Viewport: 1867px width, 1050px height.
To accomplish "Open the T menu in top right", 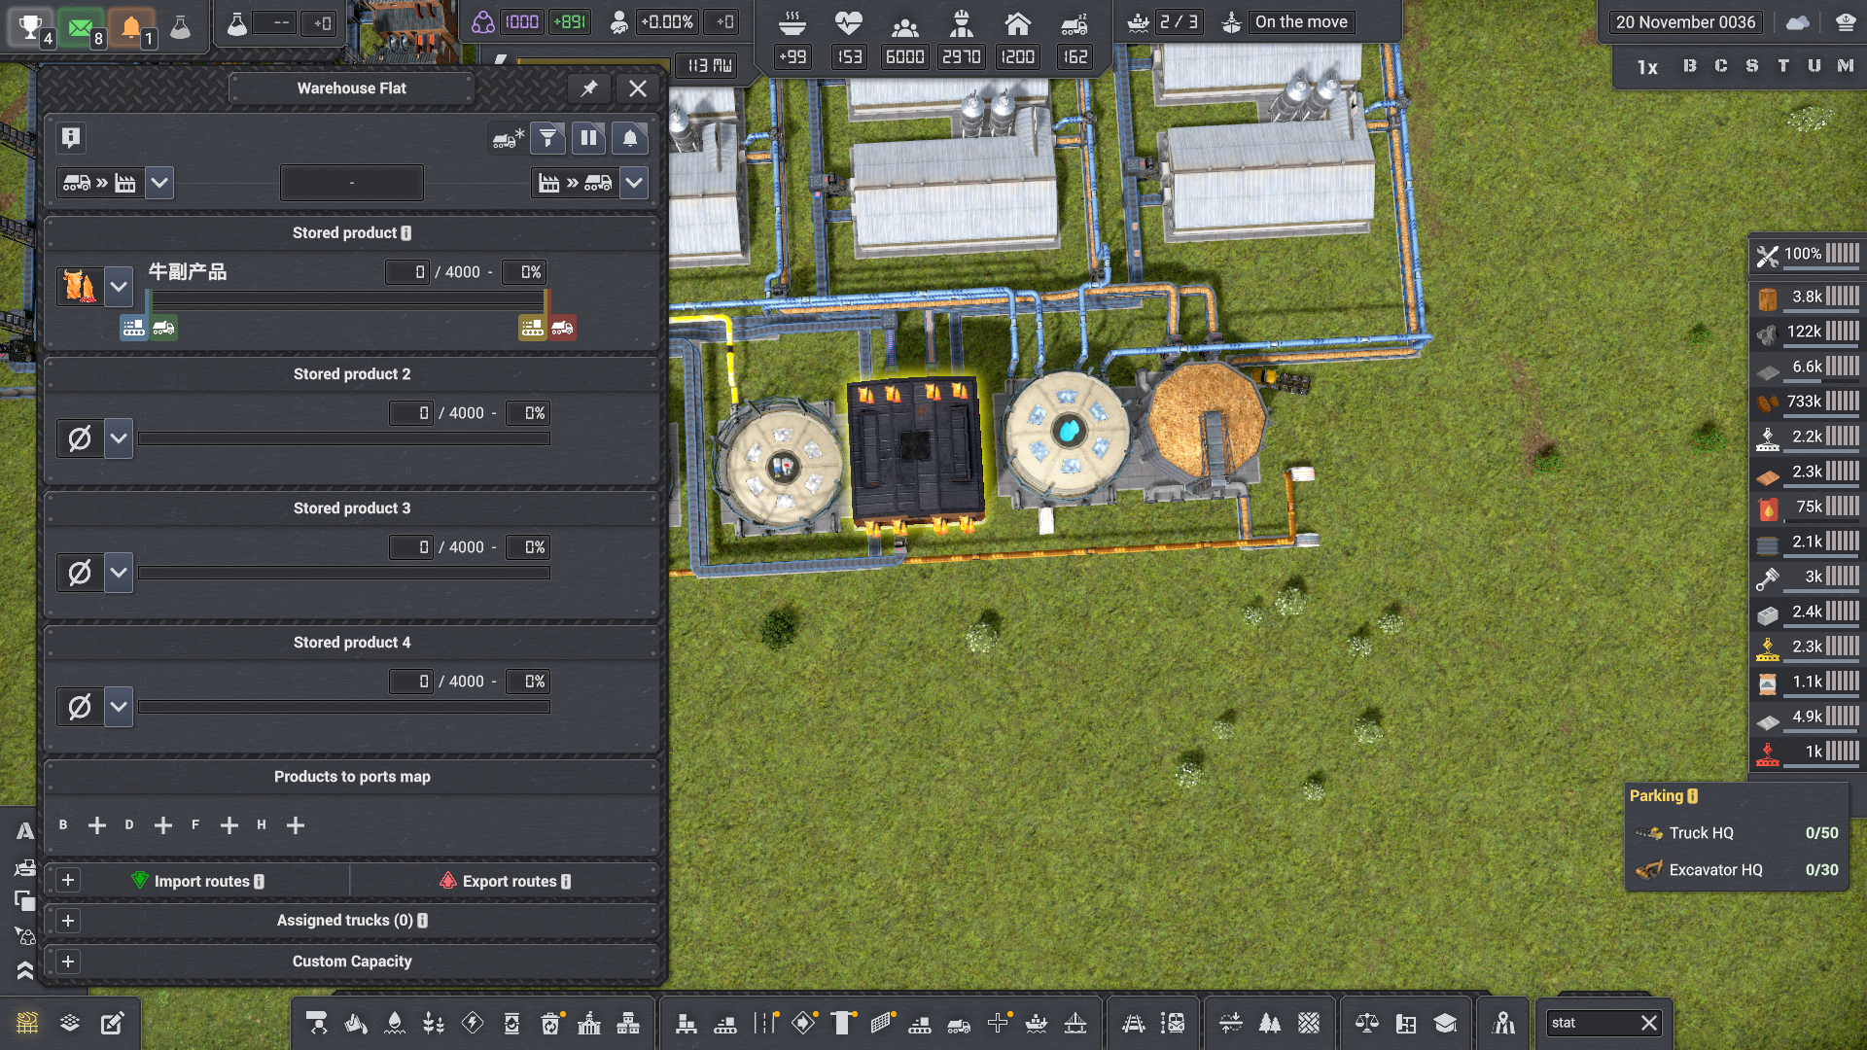I will pyautogui.click(x=1783, y=66).
